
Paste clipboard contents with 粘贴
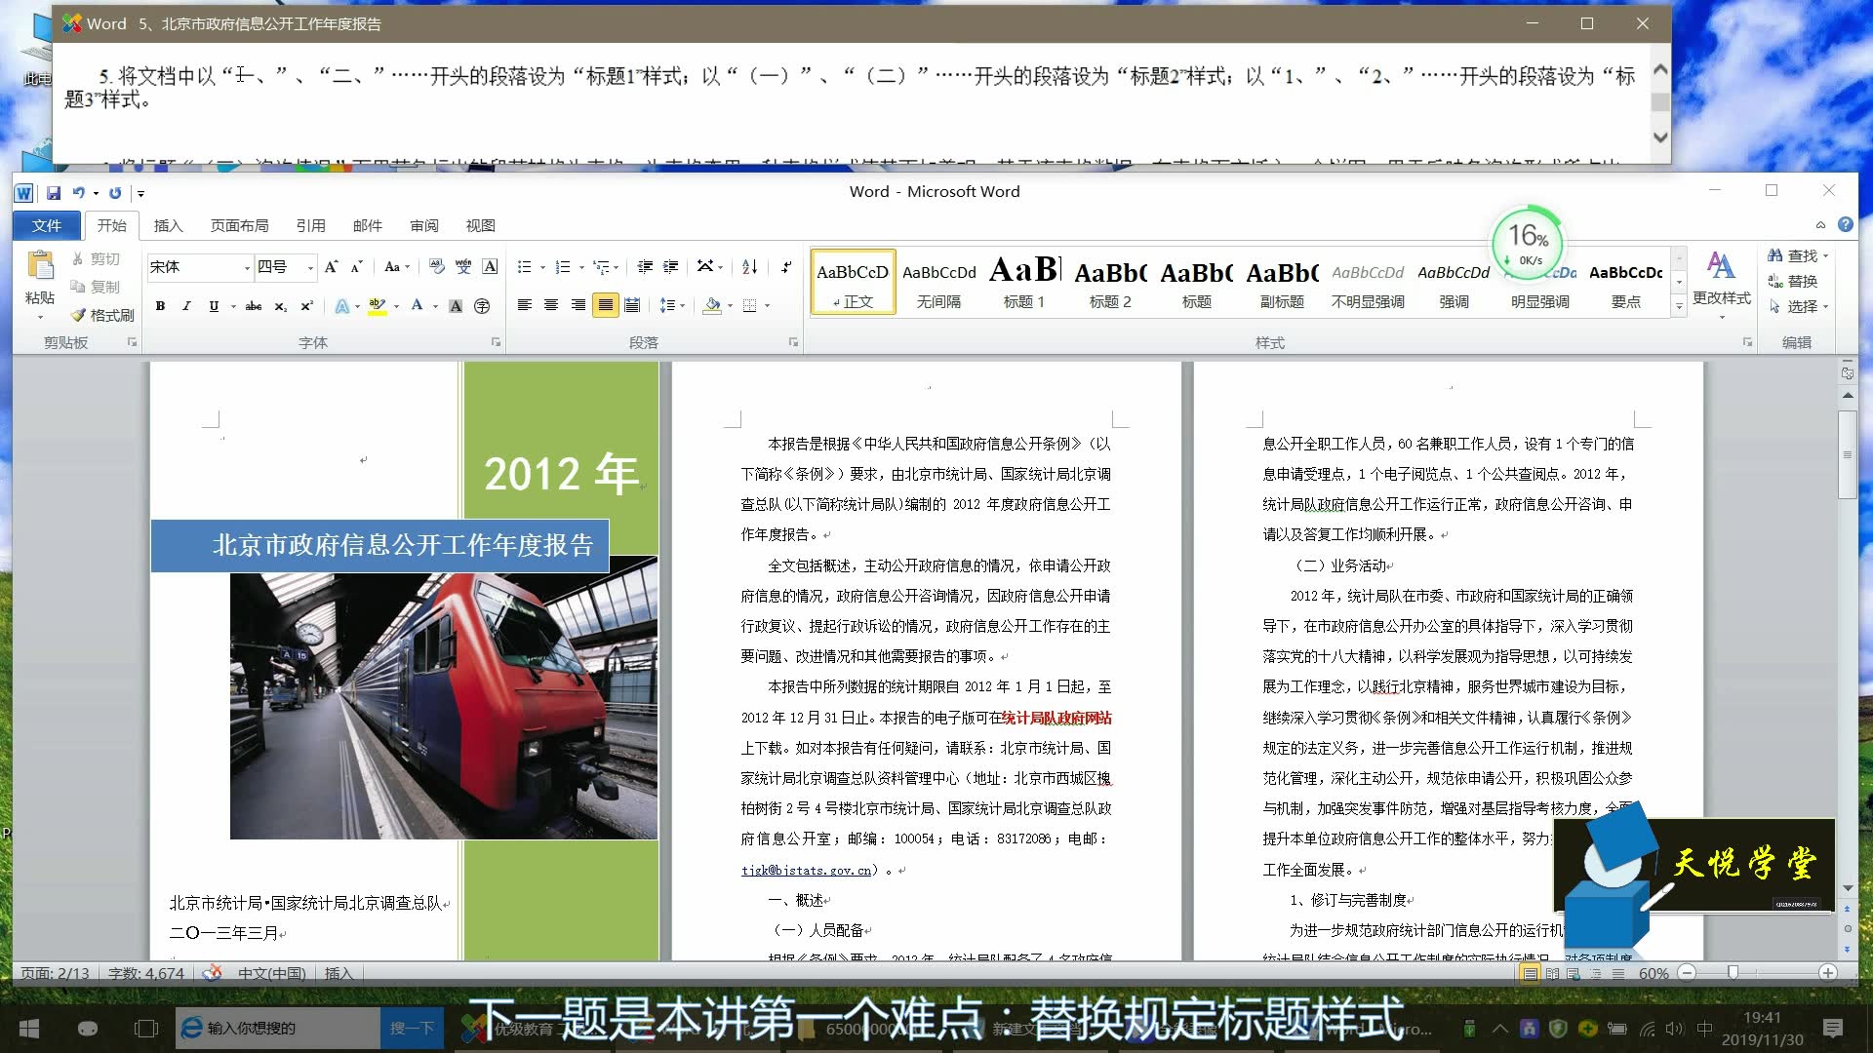pos(40,284)
